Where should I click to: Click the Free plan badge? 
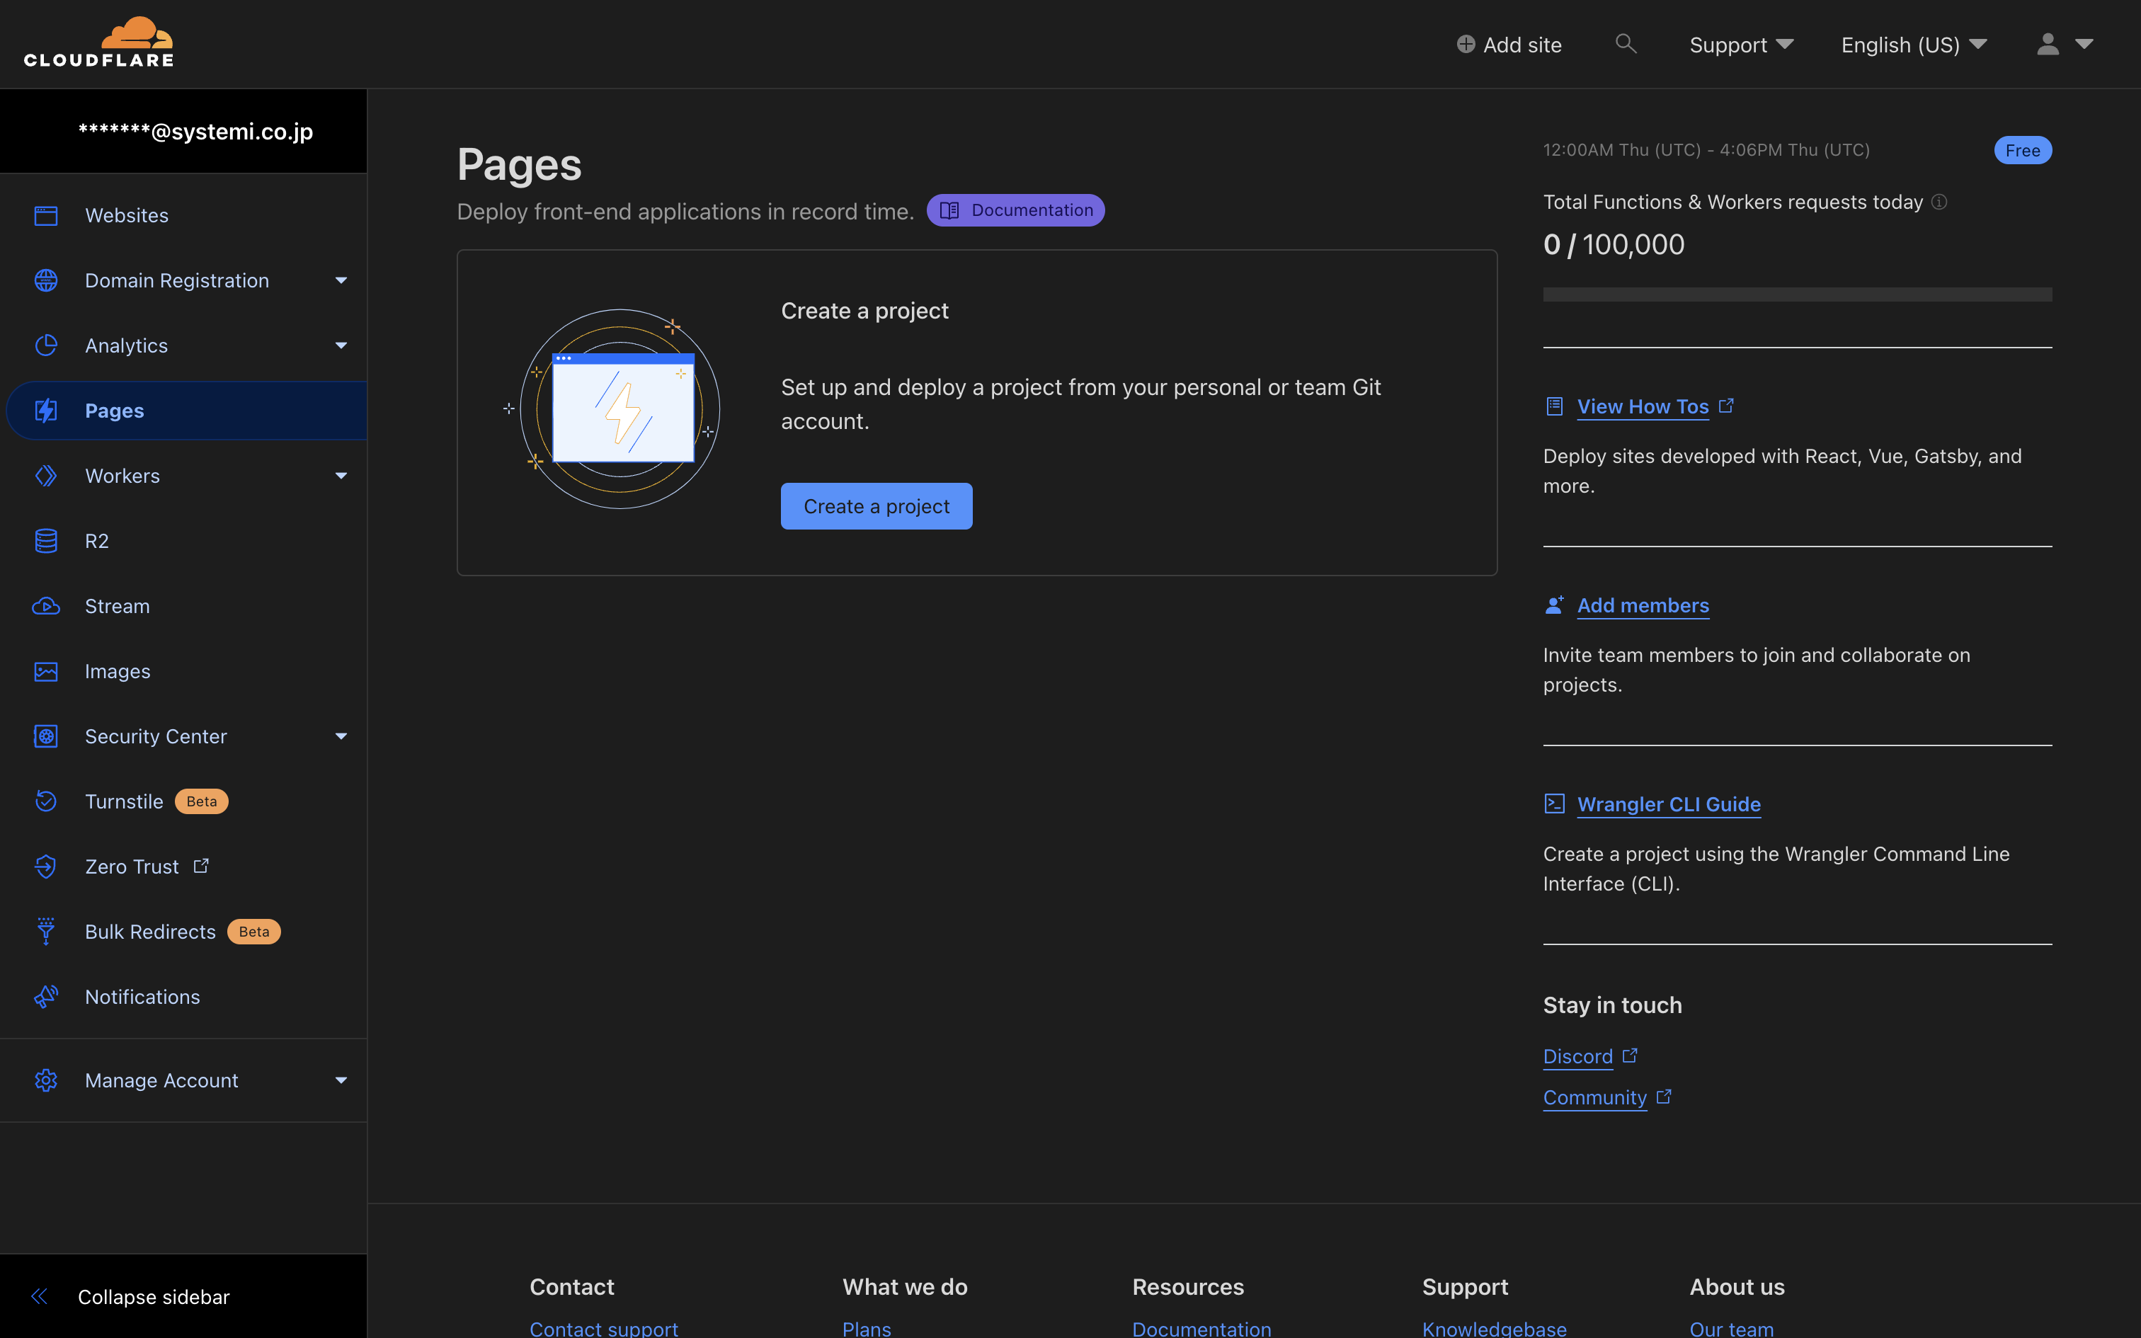tap(2023, 150)
